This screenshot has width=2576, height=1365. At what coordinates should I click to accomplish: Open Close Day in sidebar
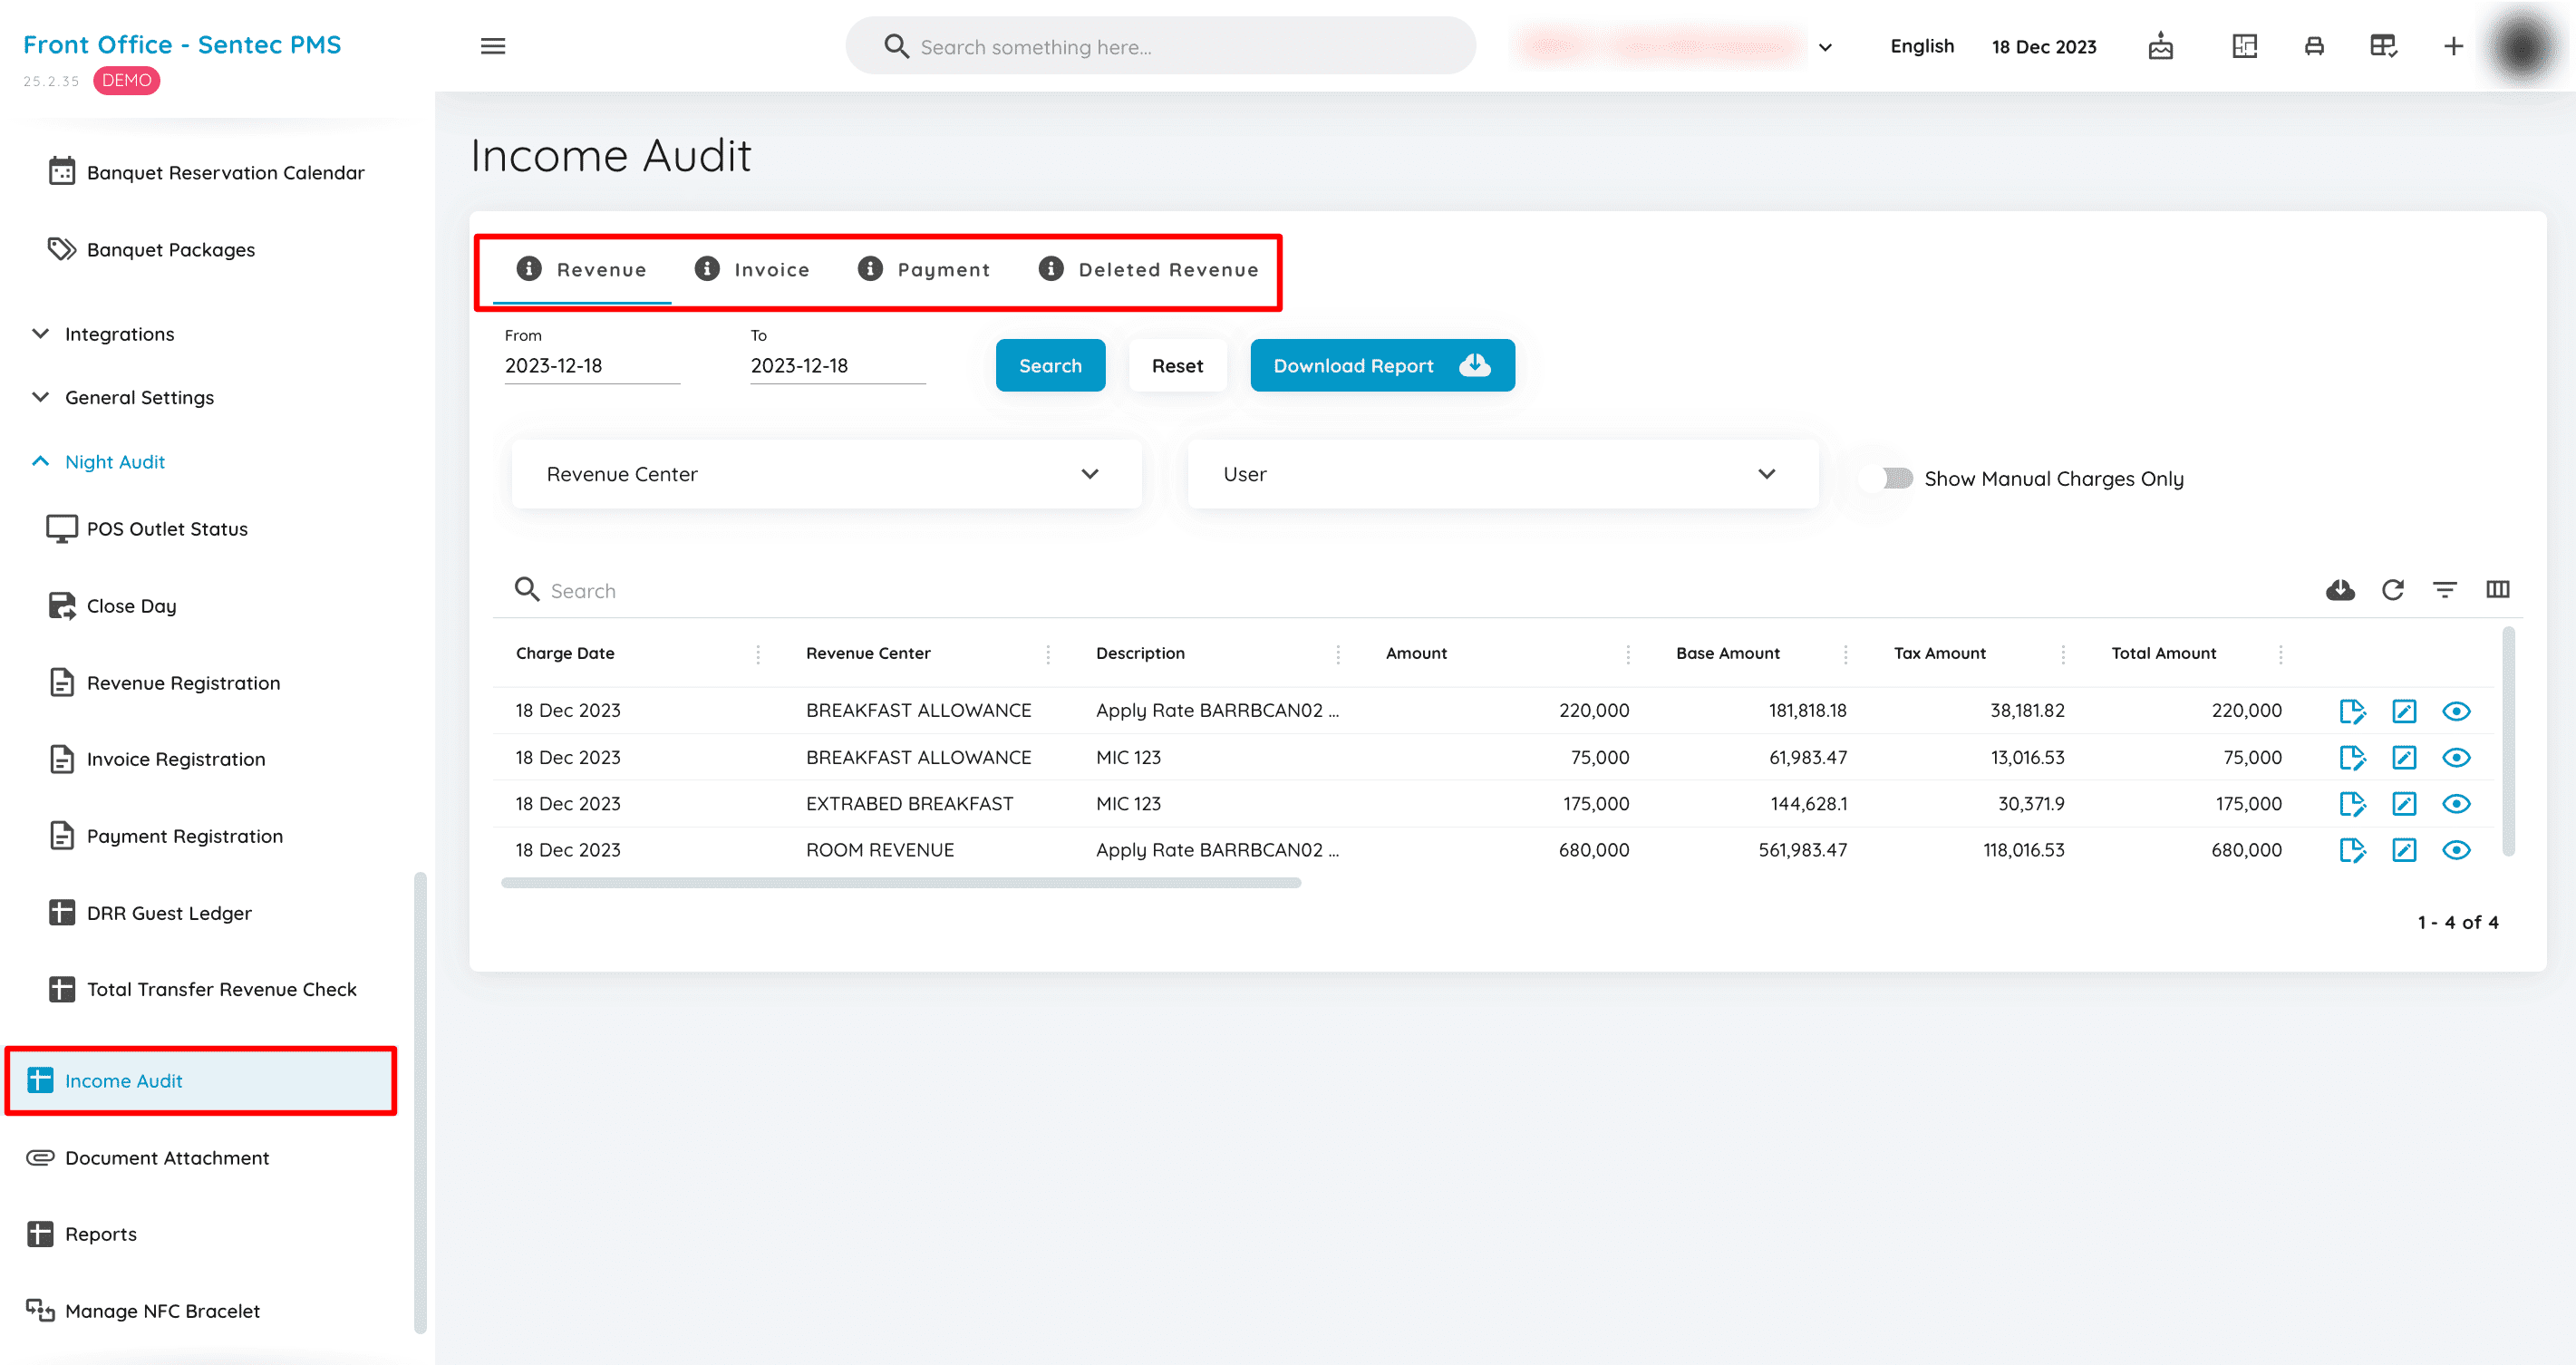(112, 606)
